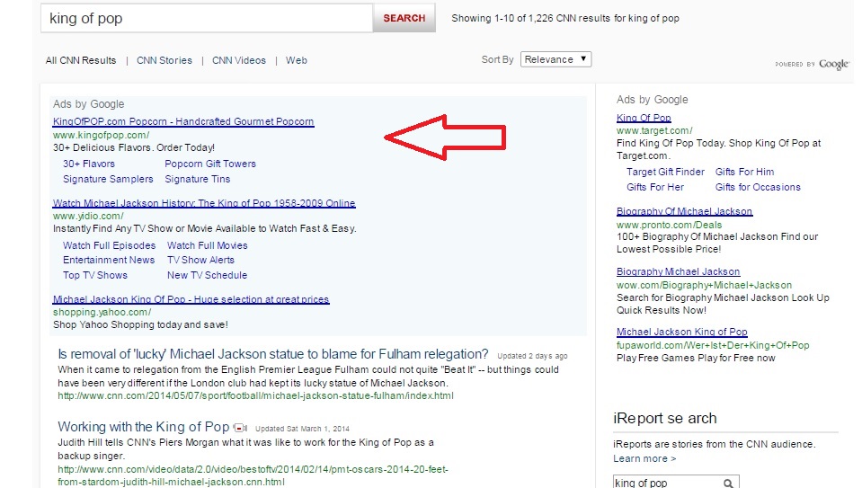Open the Fulham Michael Jackson statue article
Viewport: 862px width, 488px height.
coord(273,354)
